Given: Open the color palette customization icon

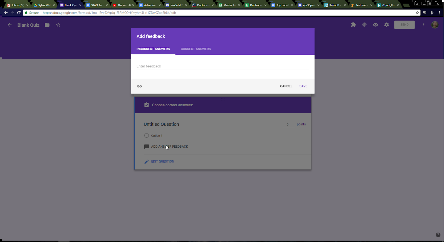Looking at the screenshot, I should 364,25.
